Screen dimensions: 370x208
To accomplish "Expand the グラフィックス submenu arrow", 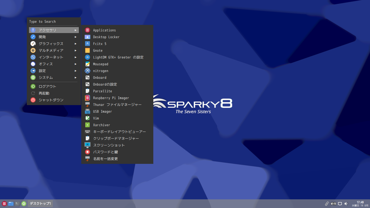I will [76, 44].
